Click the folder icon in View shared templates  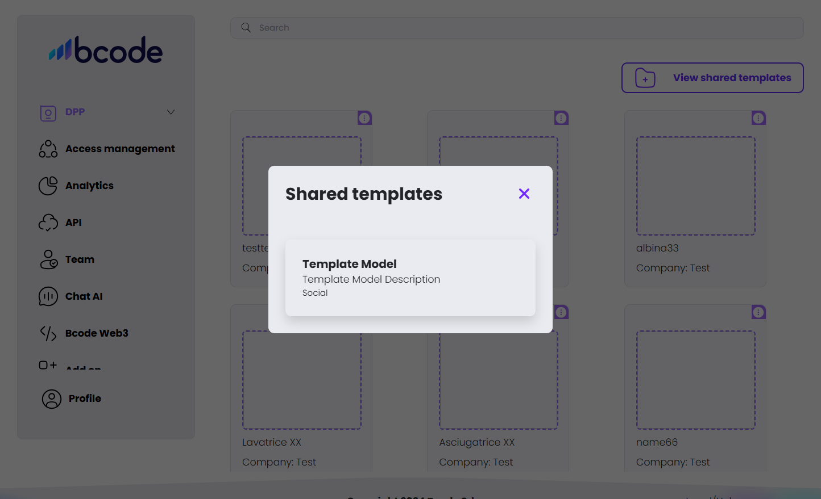tap(645, 78)
